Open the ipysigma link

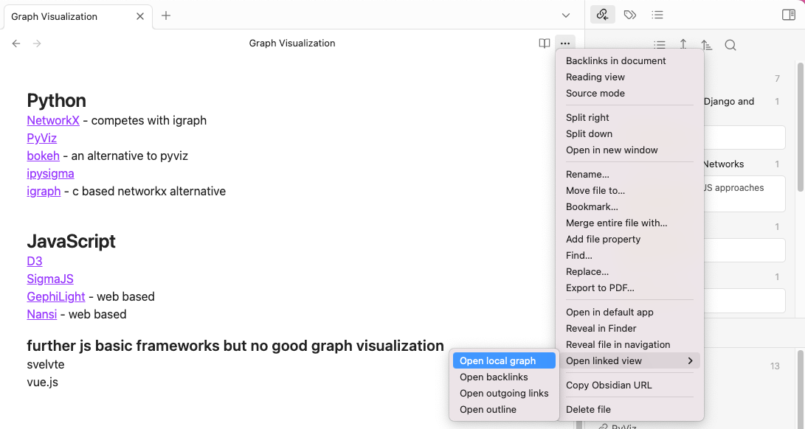[x=50, y=173]
